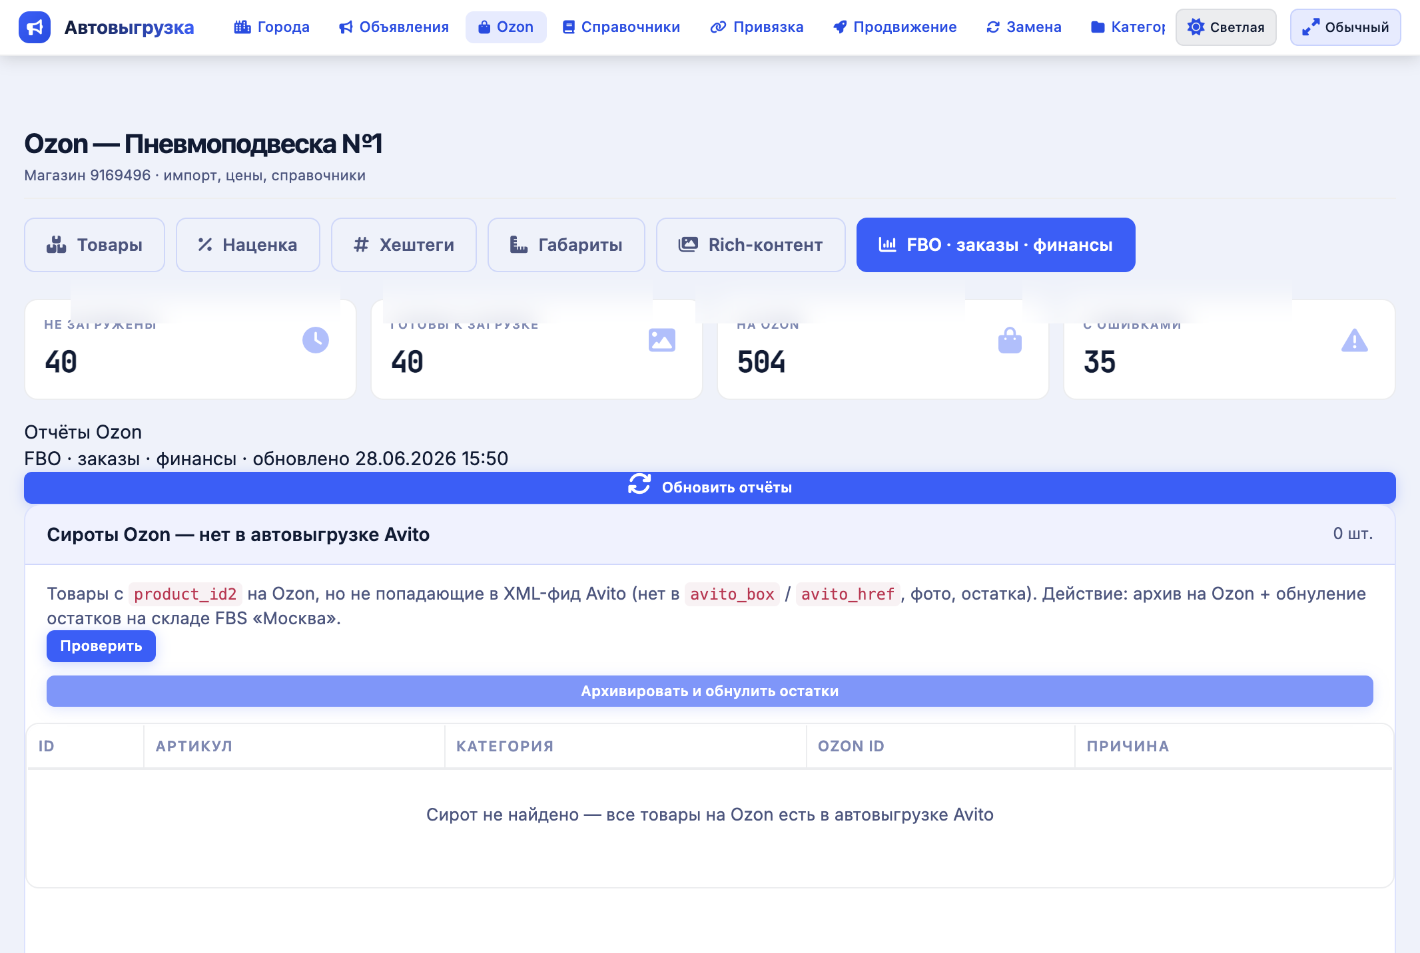This screenshot has width=1420, height=953.
Task: Click the Обновить отчёты button
Action: (x=710, y=488)
